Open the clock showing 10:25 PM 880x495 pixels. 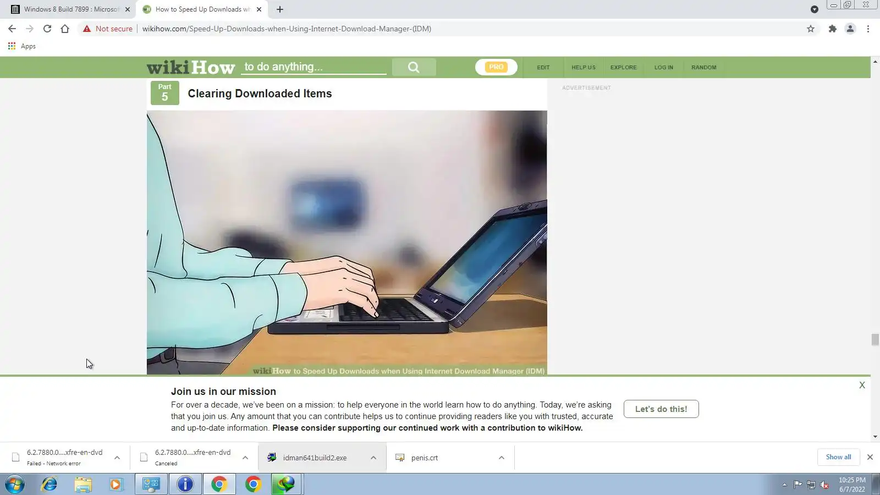tap(852, 485)
